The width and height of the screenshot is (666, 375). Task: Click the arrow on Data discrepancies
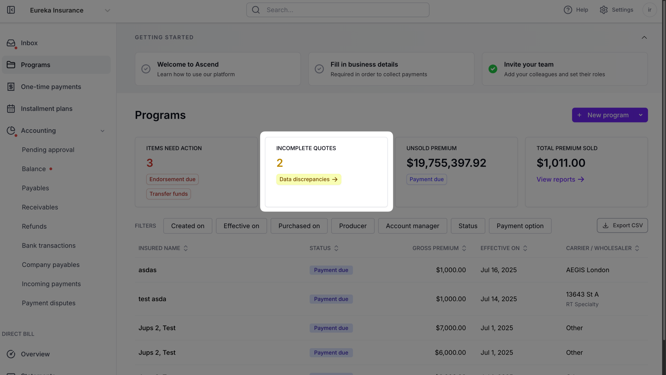pos(335,179)
